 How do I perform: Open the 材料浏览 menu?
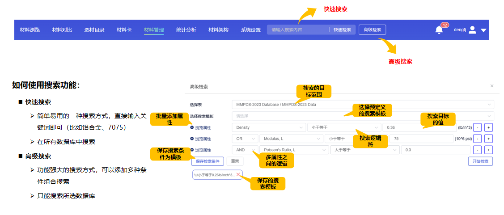point(30,30)
